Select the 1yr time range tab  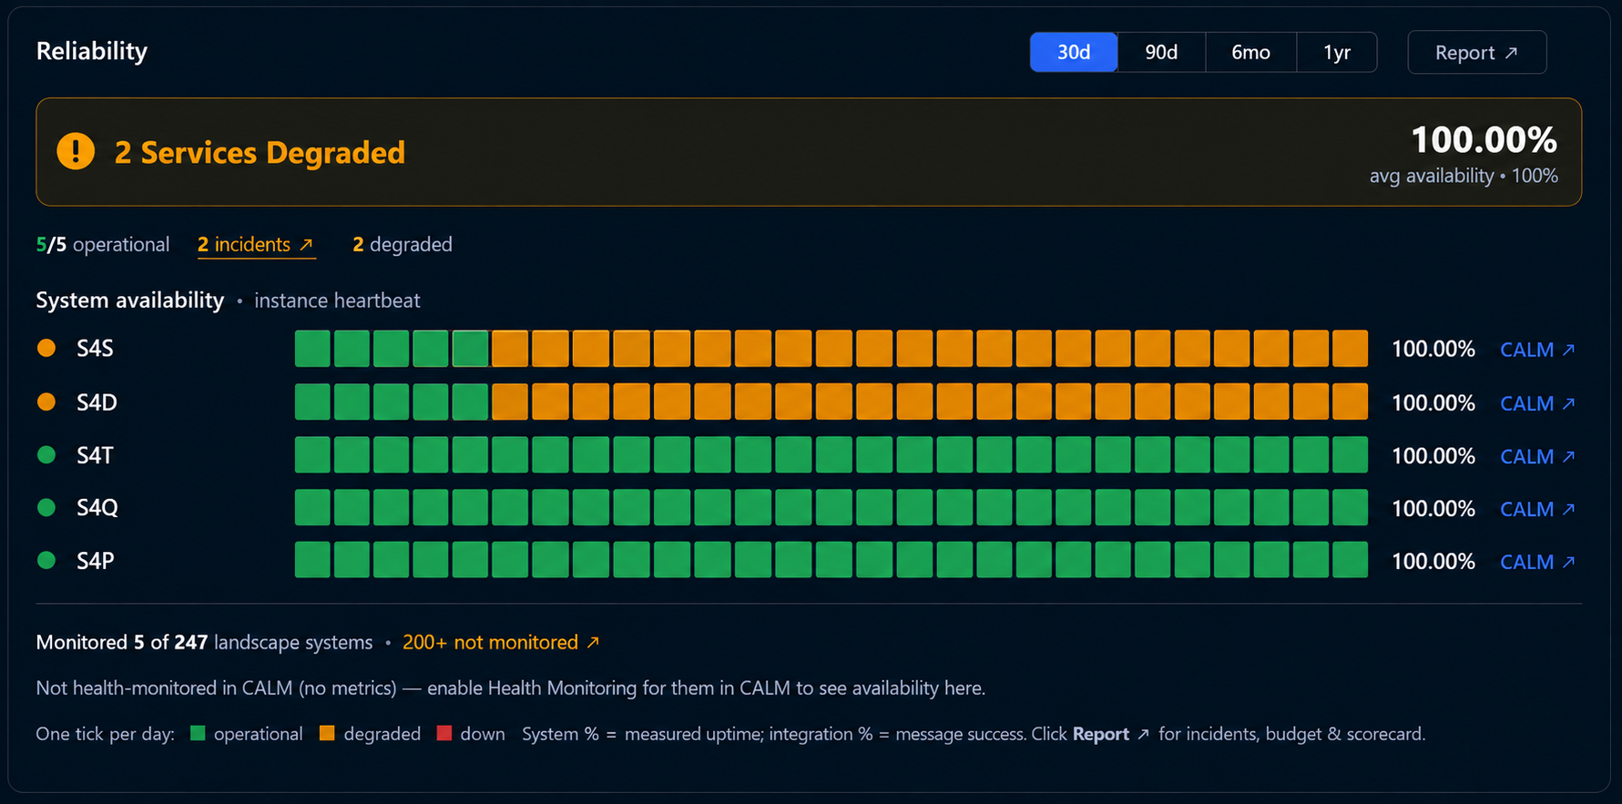pos(1337,52)
